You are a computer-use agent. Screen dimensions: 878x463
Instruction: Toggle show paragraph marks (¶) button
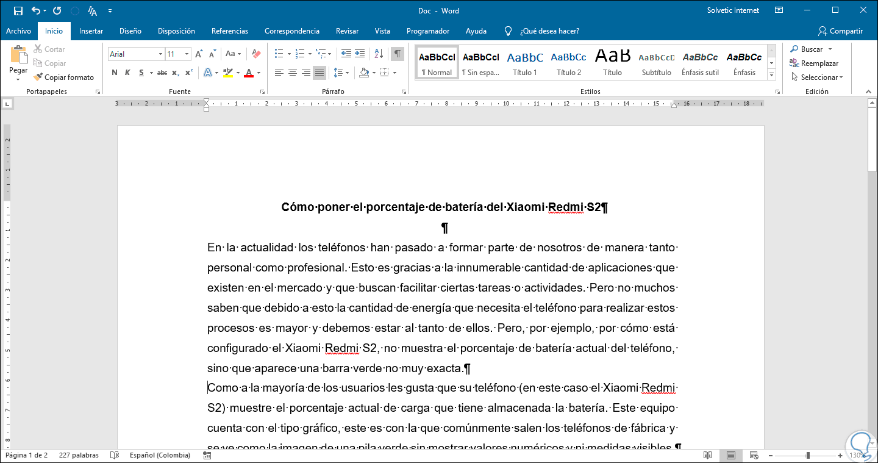[x=397, y=54]
